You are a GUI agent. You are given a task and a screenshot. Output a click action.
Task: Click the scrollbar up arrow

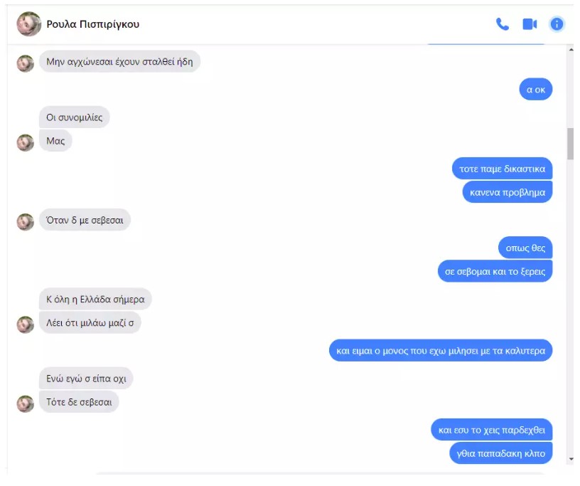(x=571, y=49)
